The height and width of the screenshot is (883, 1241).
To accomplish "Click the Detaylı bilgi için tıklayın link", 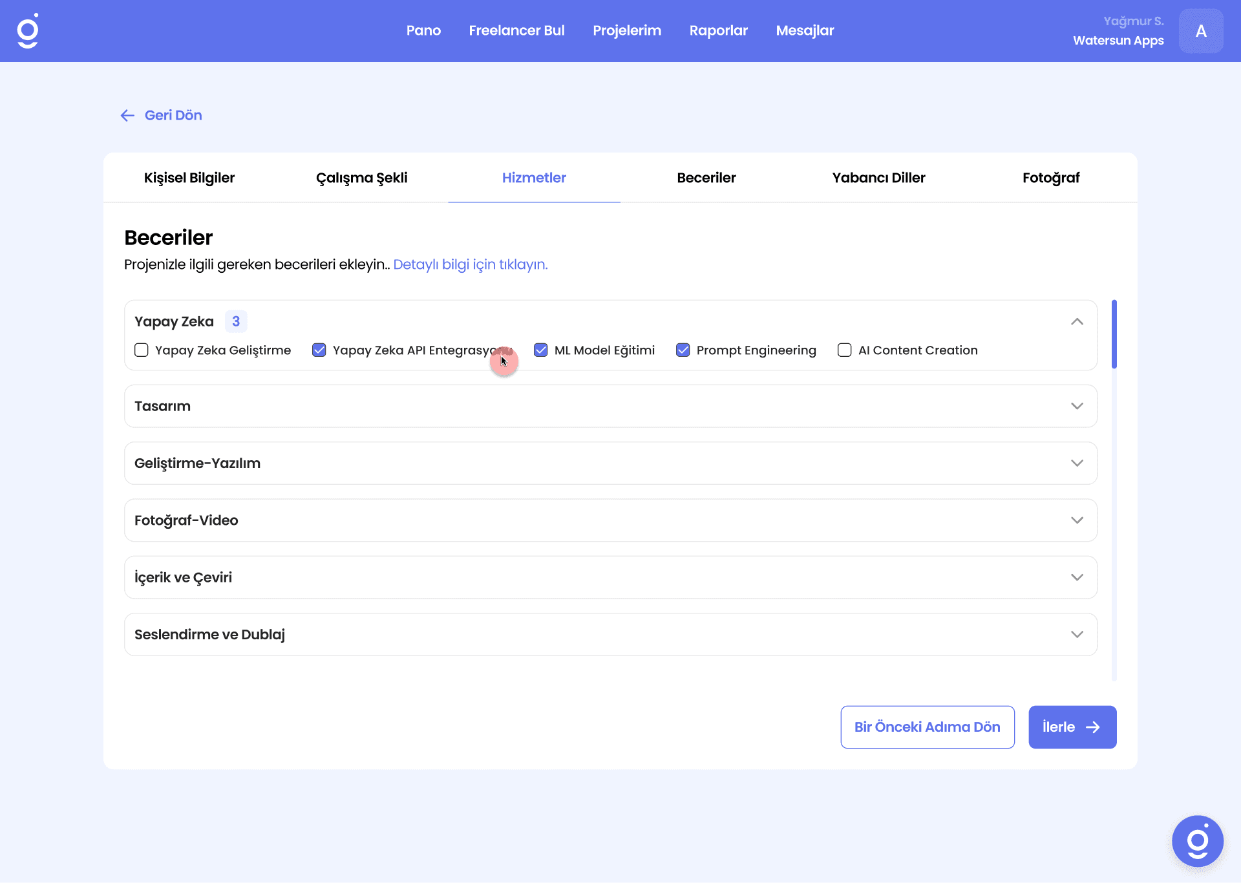I will point(470,264).
